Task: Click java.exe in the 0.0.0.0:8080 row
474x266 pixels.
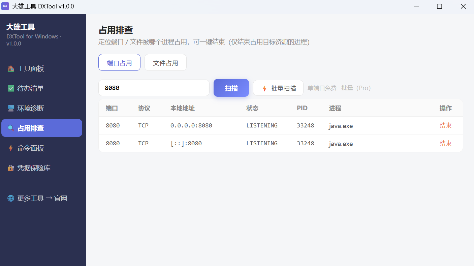Action: [x=341, y=126]
